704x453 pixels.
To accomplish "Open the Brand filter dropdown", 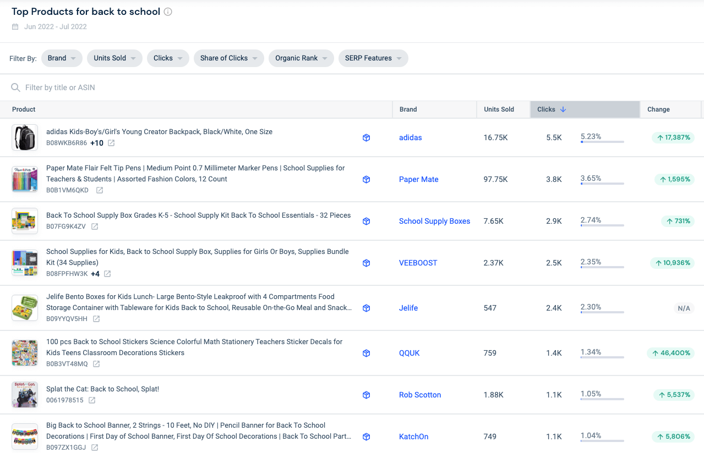I will click(x=62, y=58).
